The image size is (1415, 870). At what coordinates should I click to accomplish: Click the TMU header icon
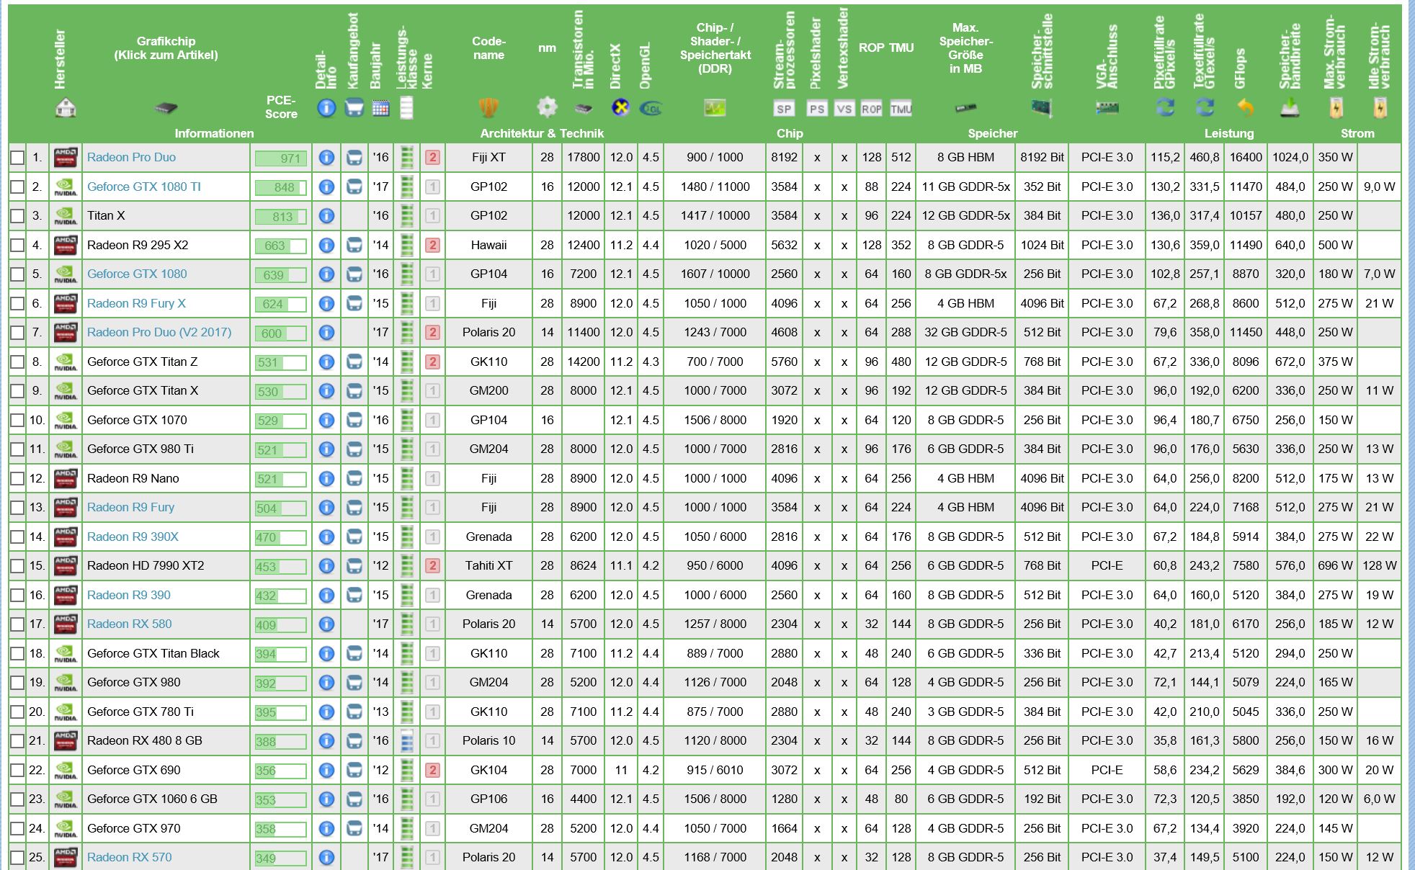[901, 109]
